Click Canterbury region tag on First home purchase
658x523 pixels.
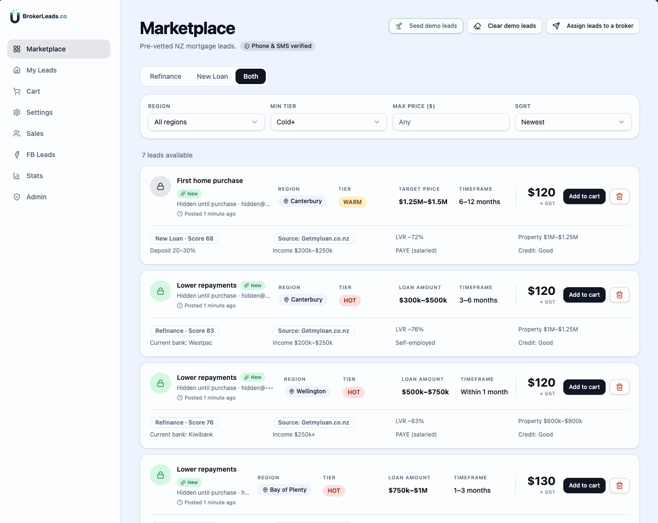point(302,201)
